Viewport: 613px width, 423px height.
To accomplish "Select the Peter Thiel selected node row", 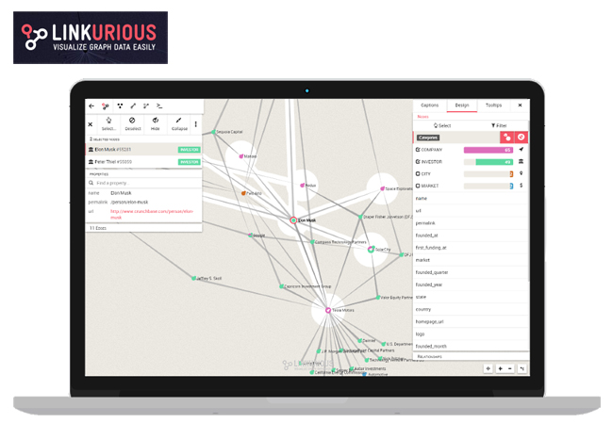I will point(144,162).
